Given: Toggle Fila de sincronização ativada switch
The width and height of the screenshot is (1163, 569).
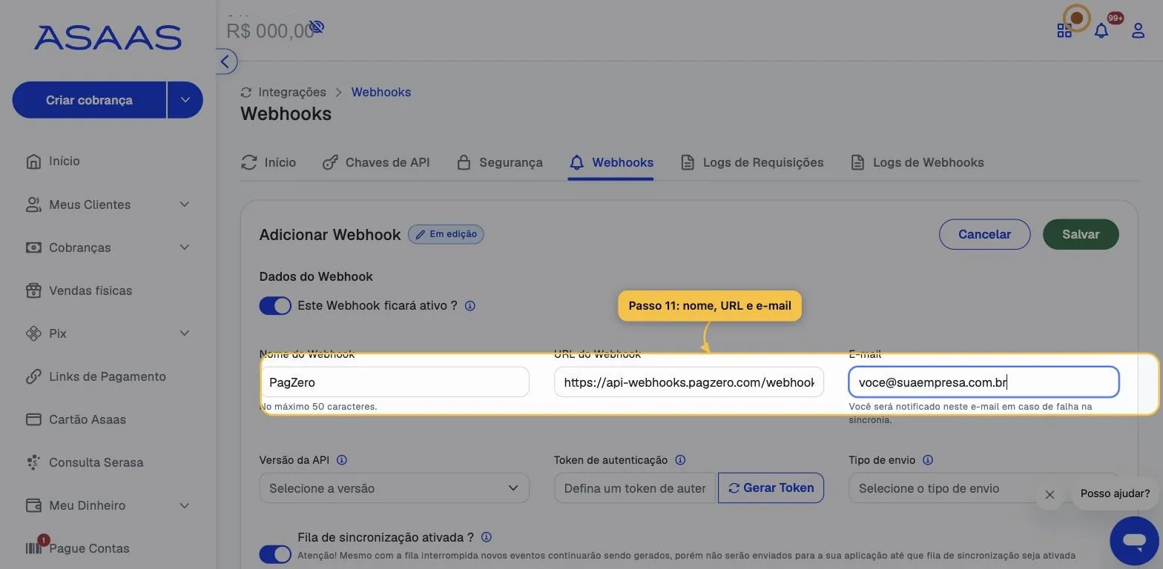Looking at the screenshot, I should (x=275, y=554).
